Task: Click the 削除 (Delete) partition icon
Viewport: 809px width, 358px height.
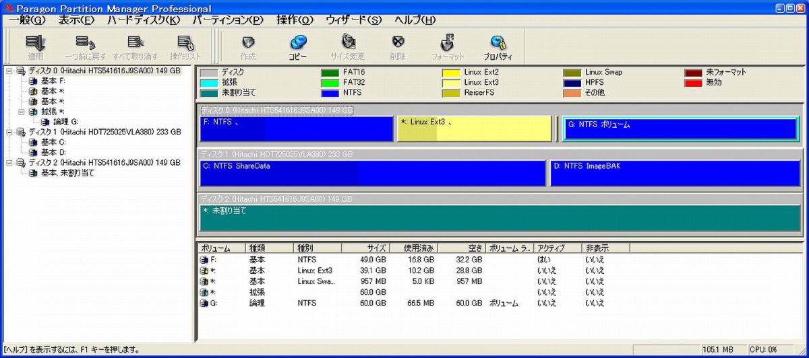Action: (398, 43)
